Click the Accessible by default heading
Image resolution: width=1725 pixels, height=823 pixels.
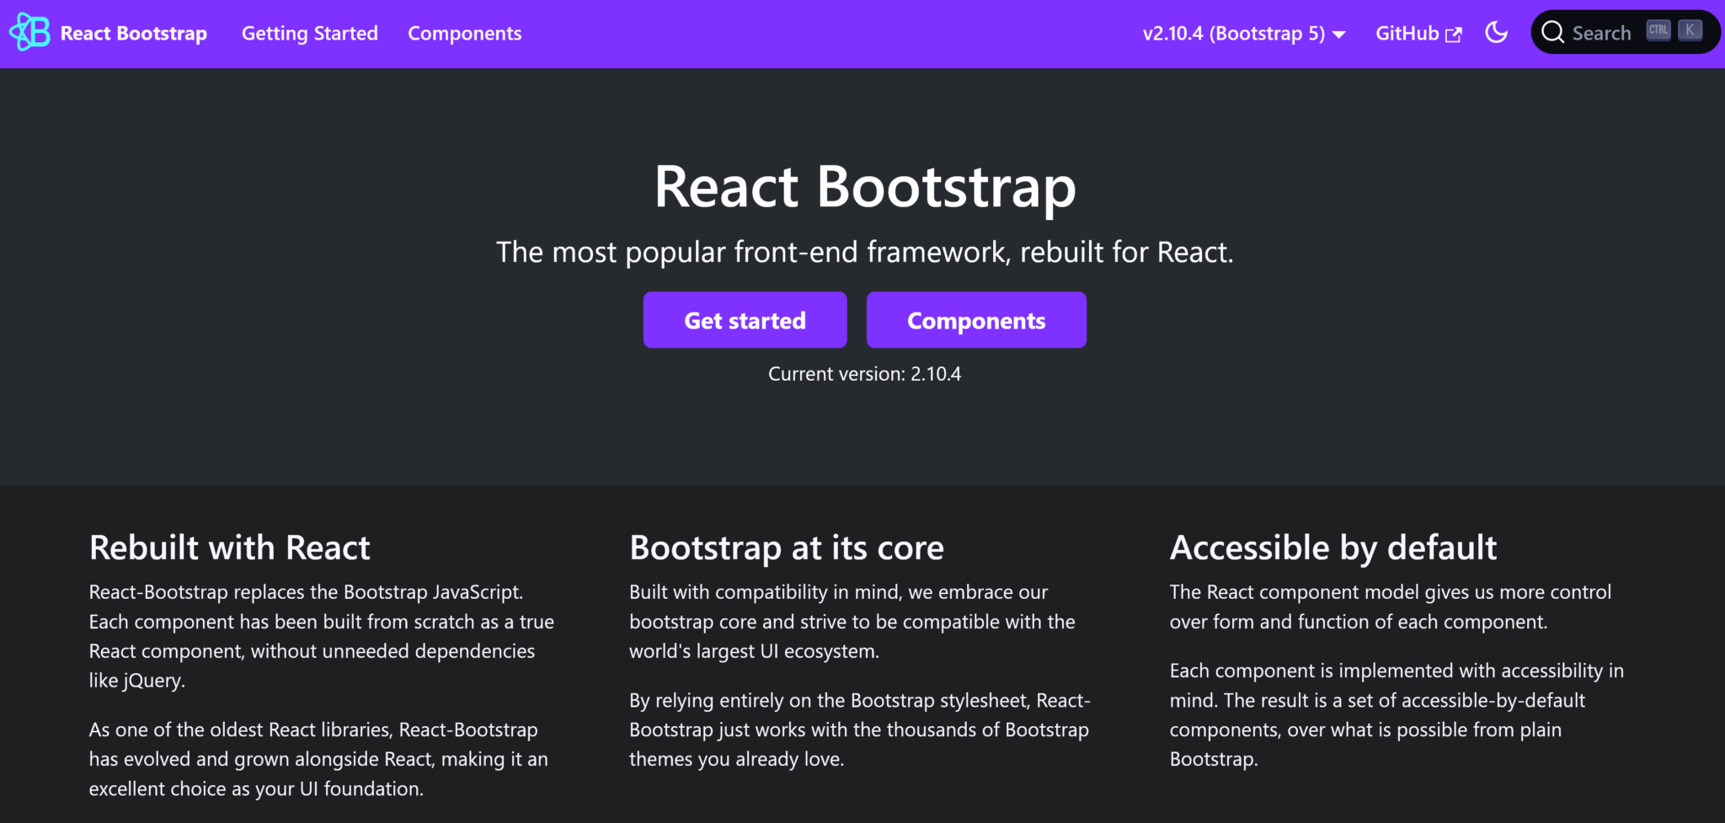coord(1332,548)
